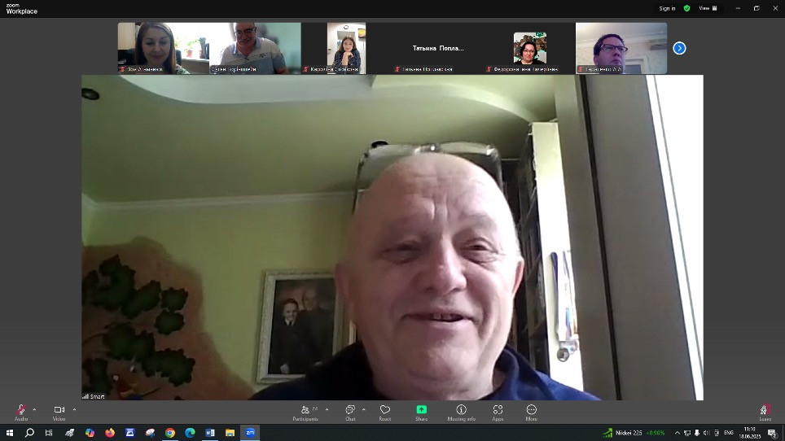Image resolution: width=785 pixels, height=441 pixels.
Task: Open the React heart menu
Action: pyautogui.click(x=385, y=413)
